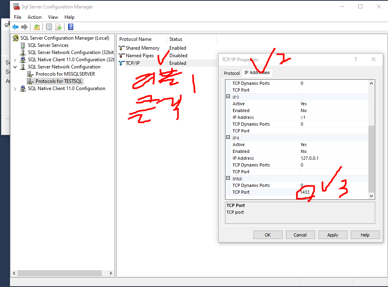
Task: Click the Protocols for MSSQLSERVER icon
Action: (x=30, y=74)
